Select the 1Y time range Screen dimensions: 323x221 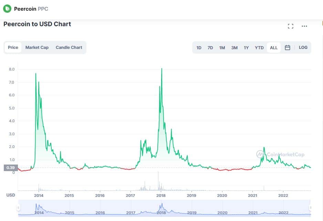246,48
